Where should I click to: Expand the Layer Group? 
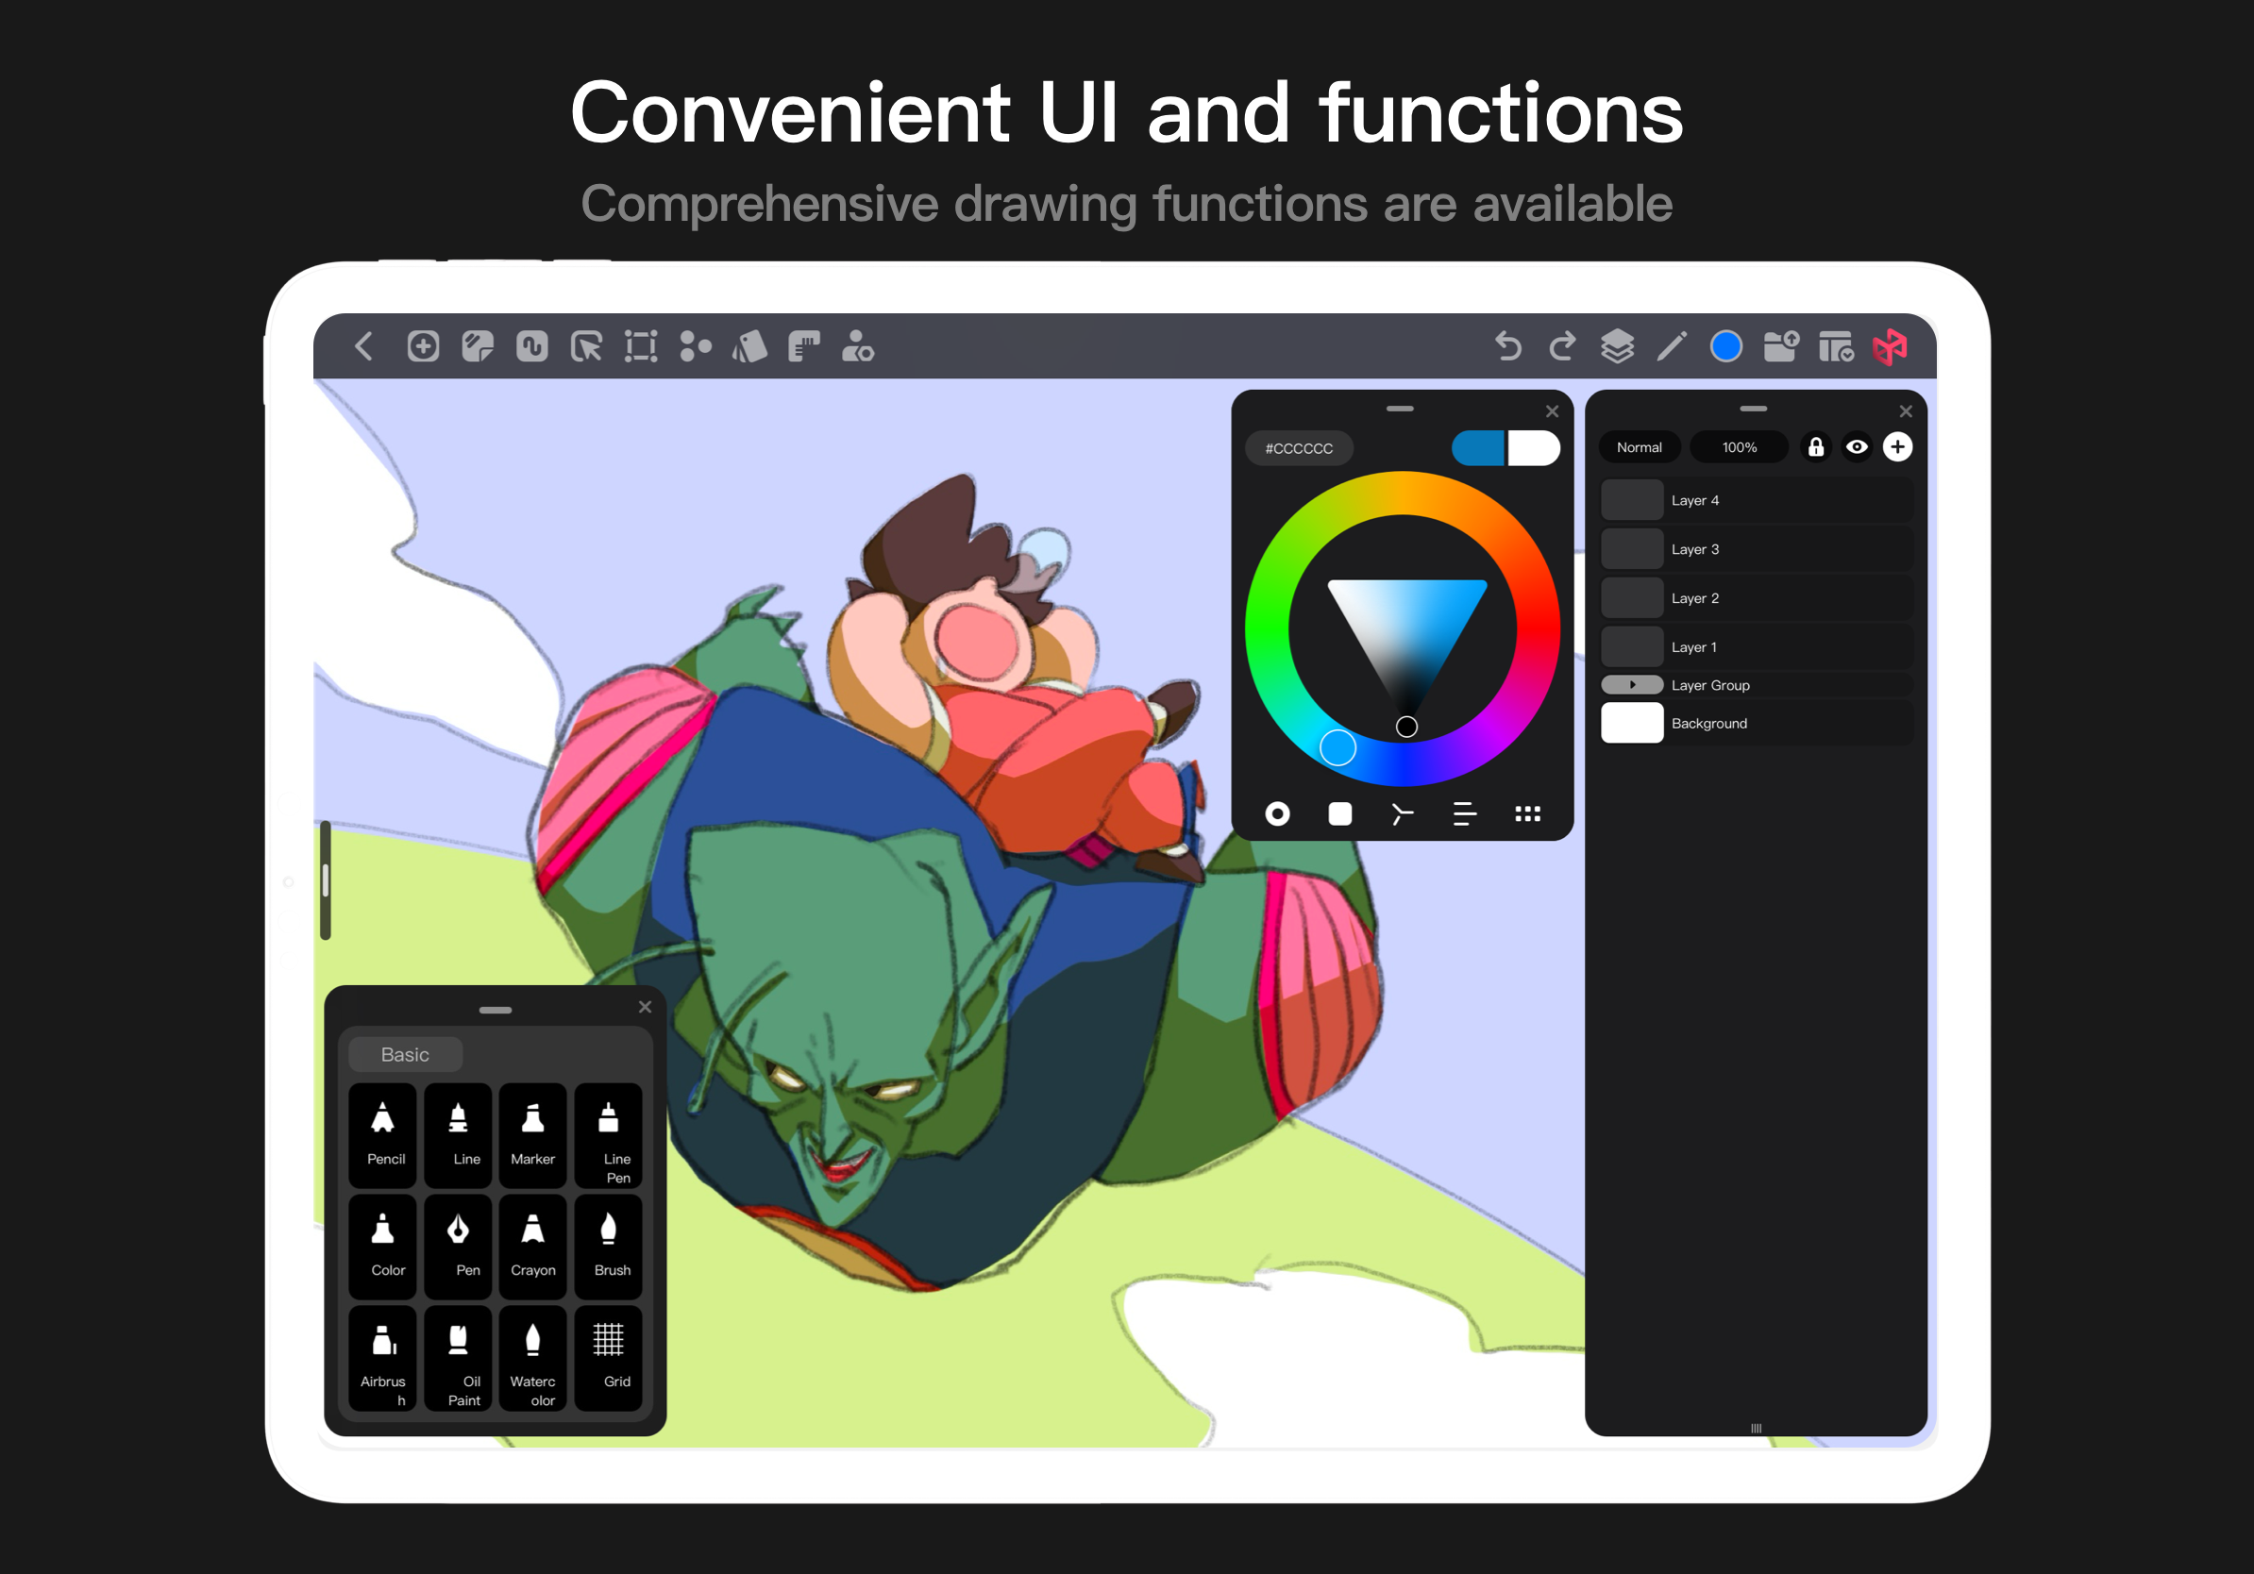pyautogui.click(x=1632, y=684)
